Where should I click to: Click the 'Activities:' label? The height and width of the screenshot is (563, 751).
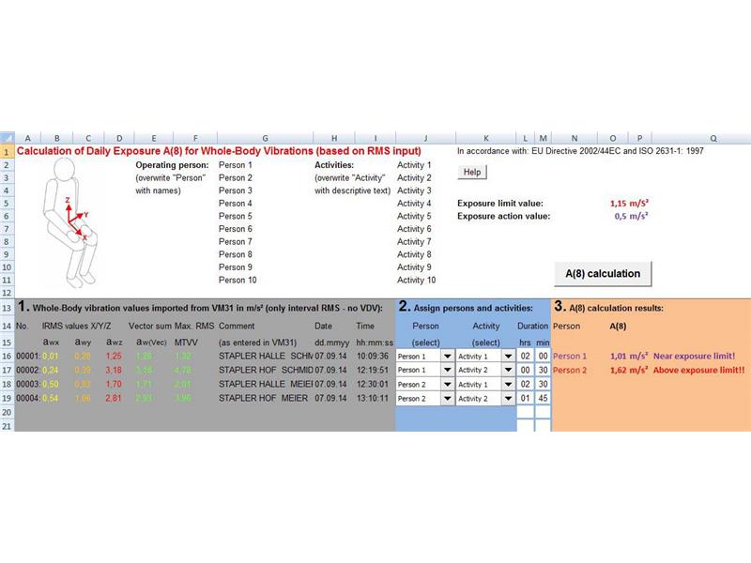(x=334, y=165)
